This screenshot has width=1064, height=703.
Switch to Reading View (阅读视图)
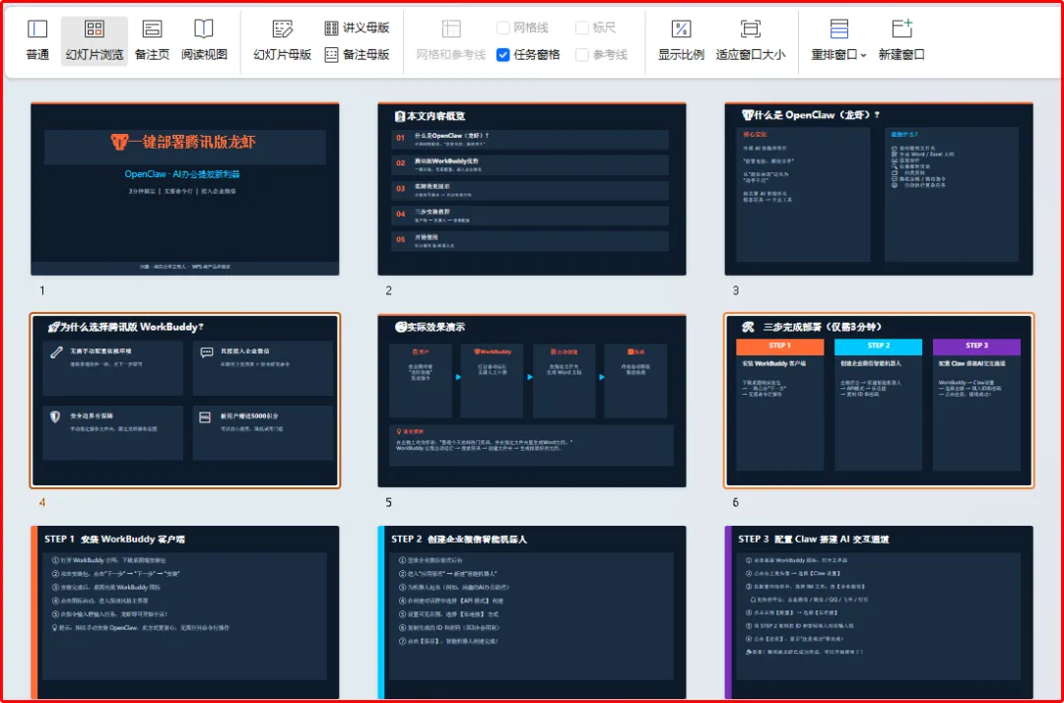(x=204, y=40)
